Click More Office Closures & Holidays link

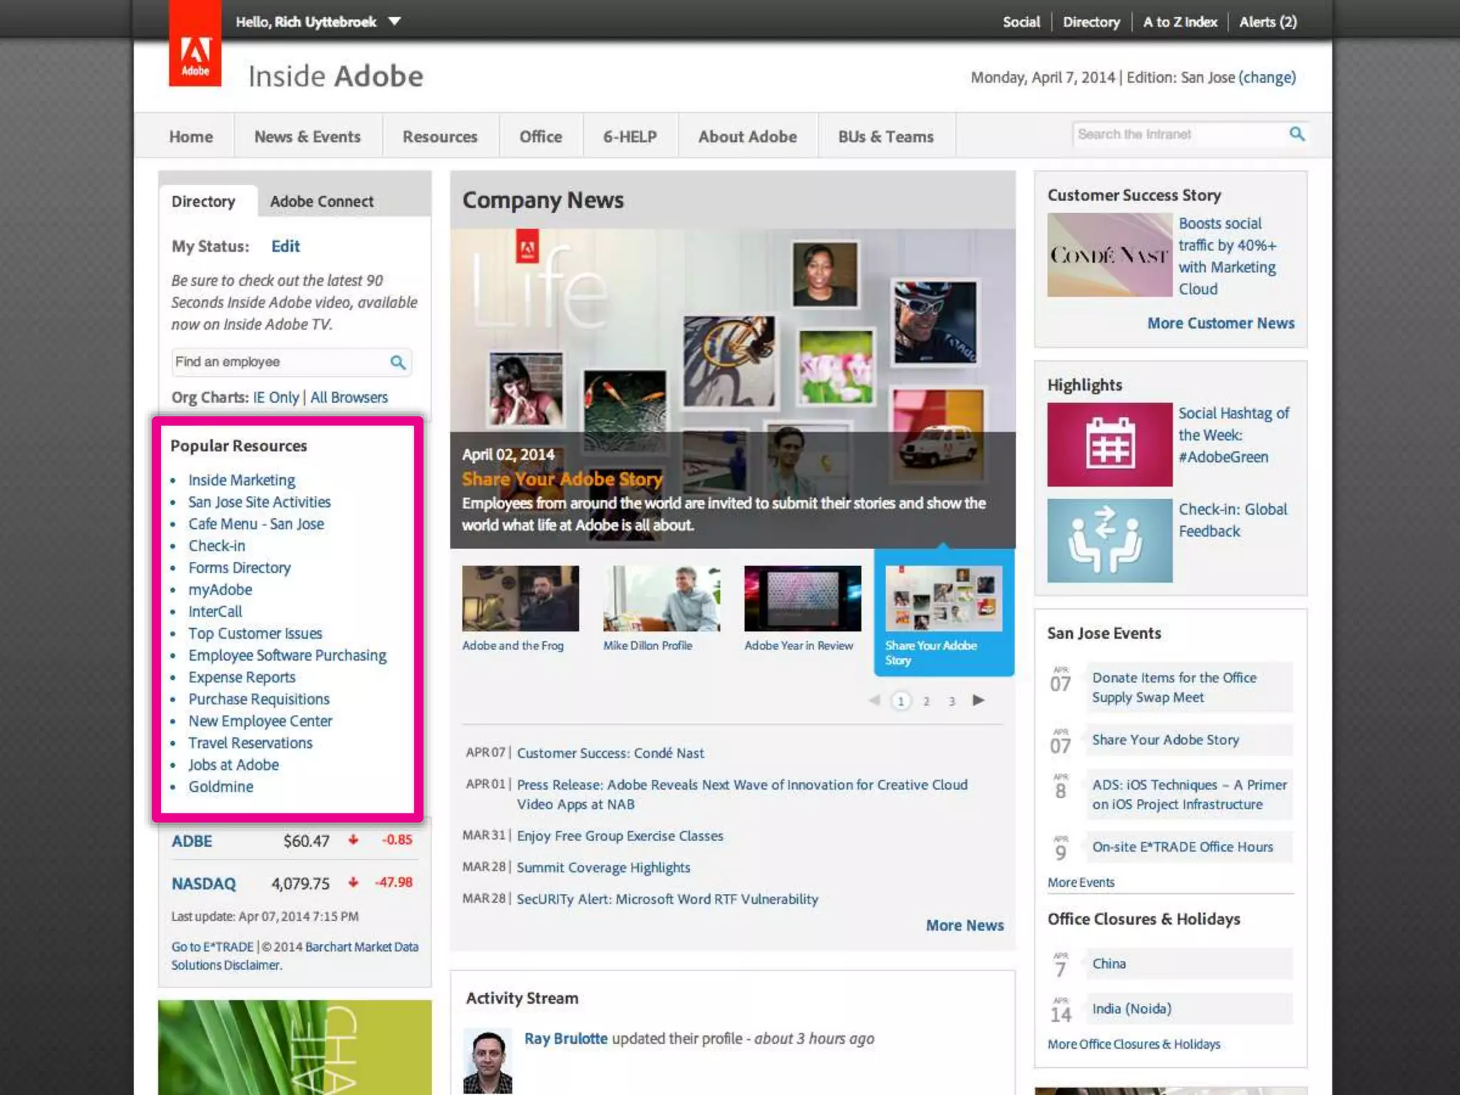click(1133, 1044)
